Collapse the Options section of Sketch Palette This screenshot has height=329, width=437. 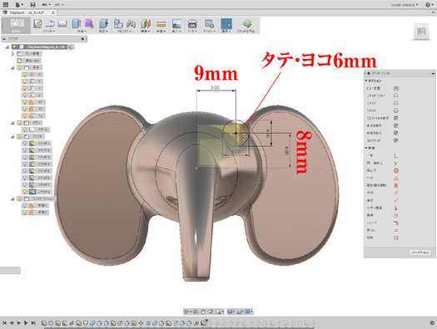pos(366,81)
